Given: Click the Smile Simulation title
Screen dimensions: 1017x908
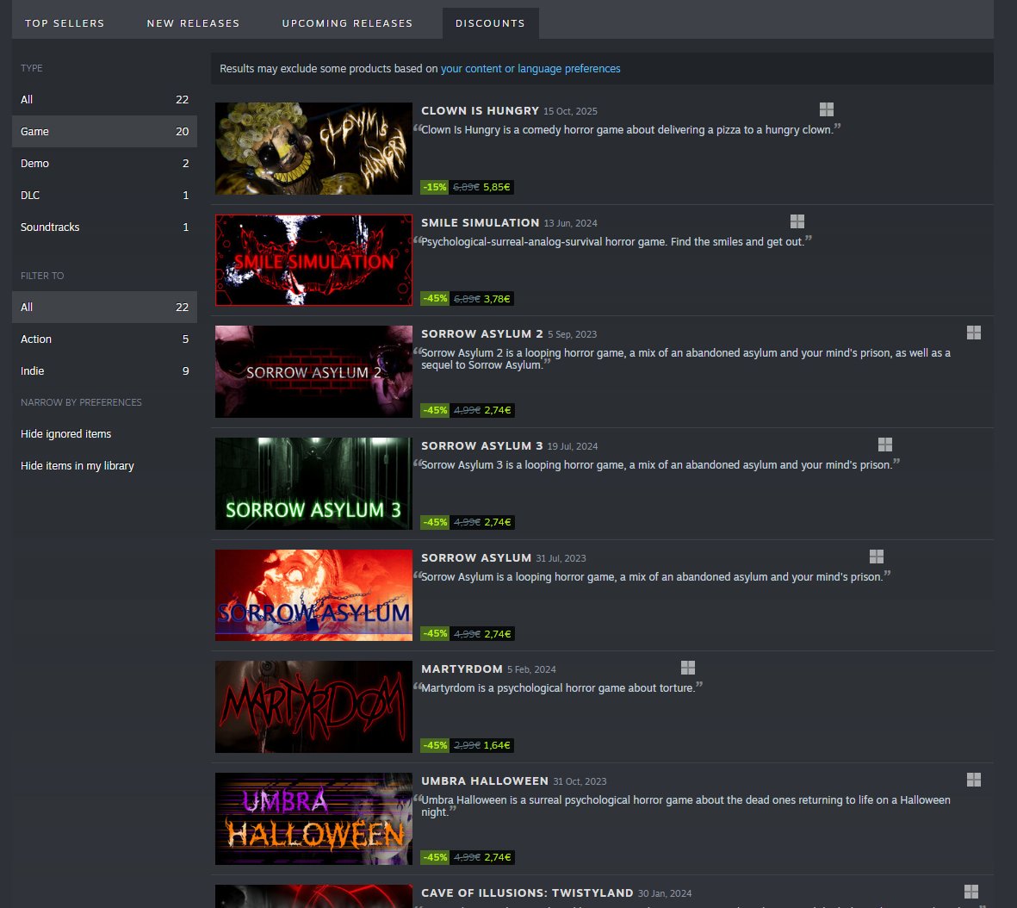Looking at the screenshot, I should pos(480,222).
